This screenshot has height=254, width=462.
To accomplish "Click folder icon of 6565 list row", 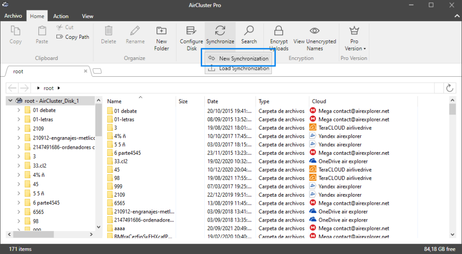I will point(110,203).
